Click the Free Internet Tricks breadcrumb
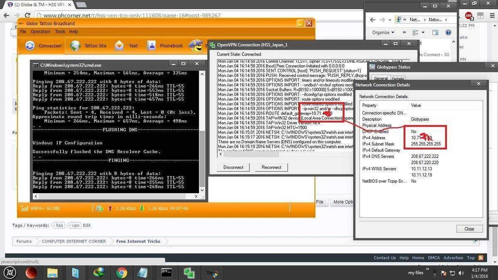Screen dimensions: 498x280 pyautogui.click(x=138, y=241)
